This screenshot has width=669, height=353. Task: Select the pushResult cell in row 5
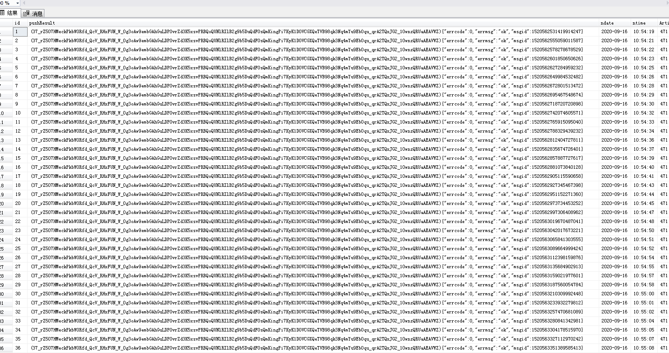click(313, 68)
